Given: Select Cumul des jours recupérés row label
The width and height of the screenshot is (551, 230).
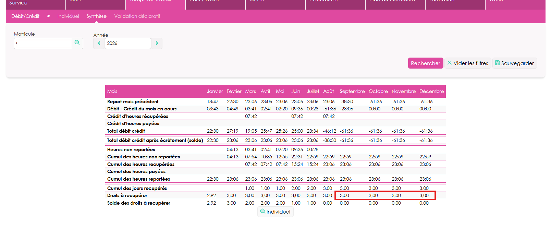Looking at the screenshot, I should [137, 188].
